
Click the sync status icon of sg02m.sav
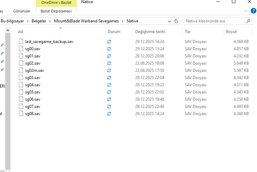pos(109,70)
